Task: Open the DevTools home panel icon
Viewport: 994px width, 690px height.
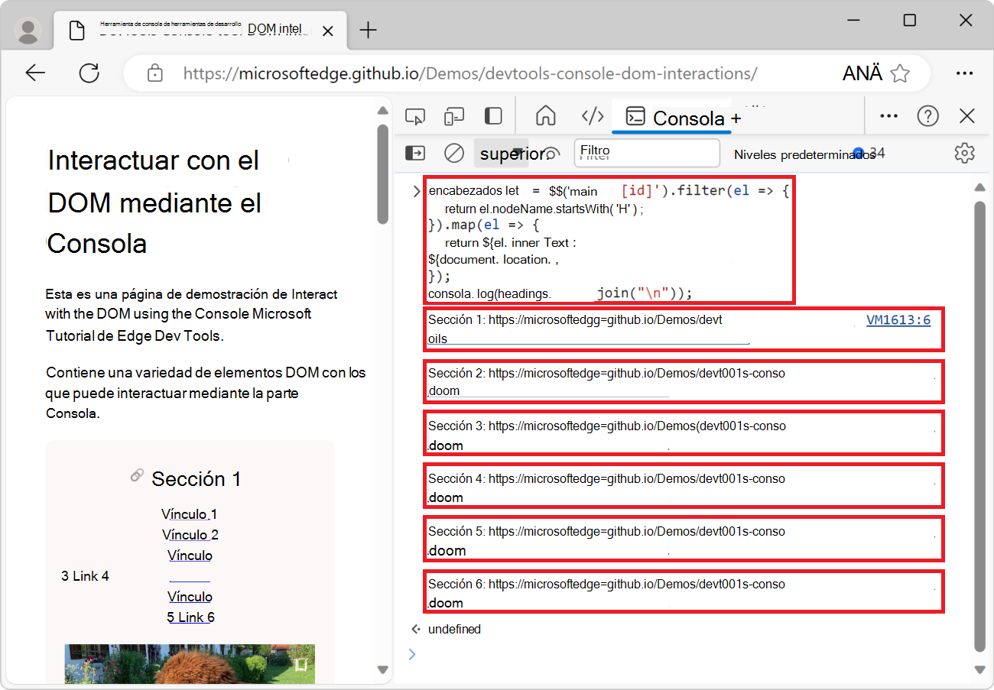Action: click(546, 115)
